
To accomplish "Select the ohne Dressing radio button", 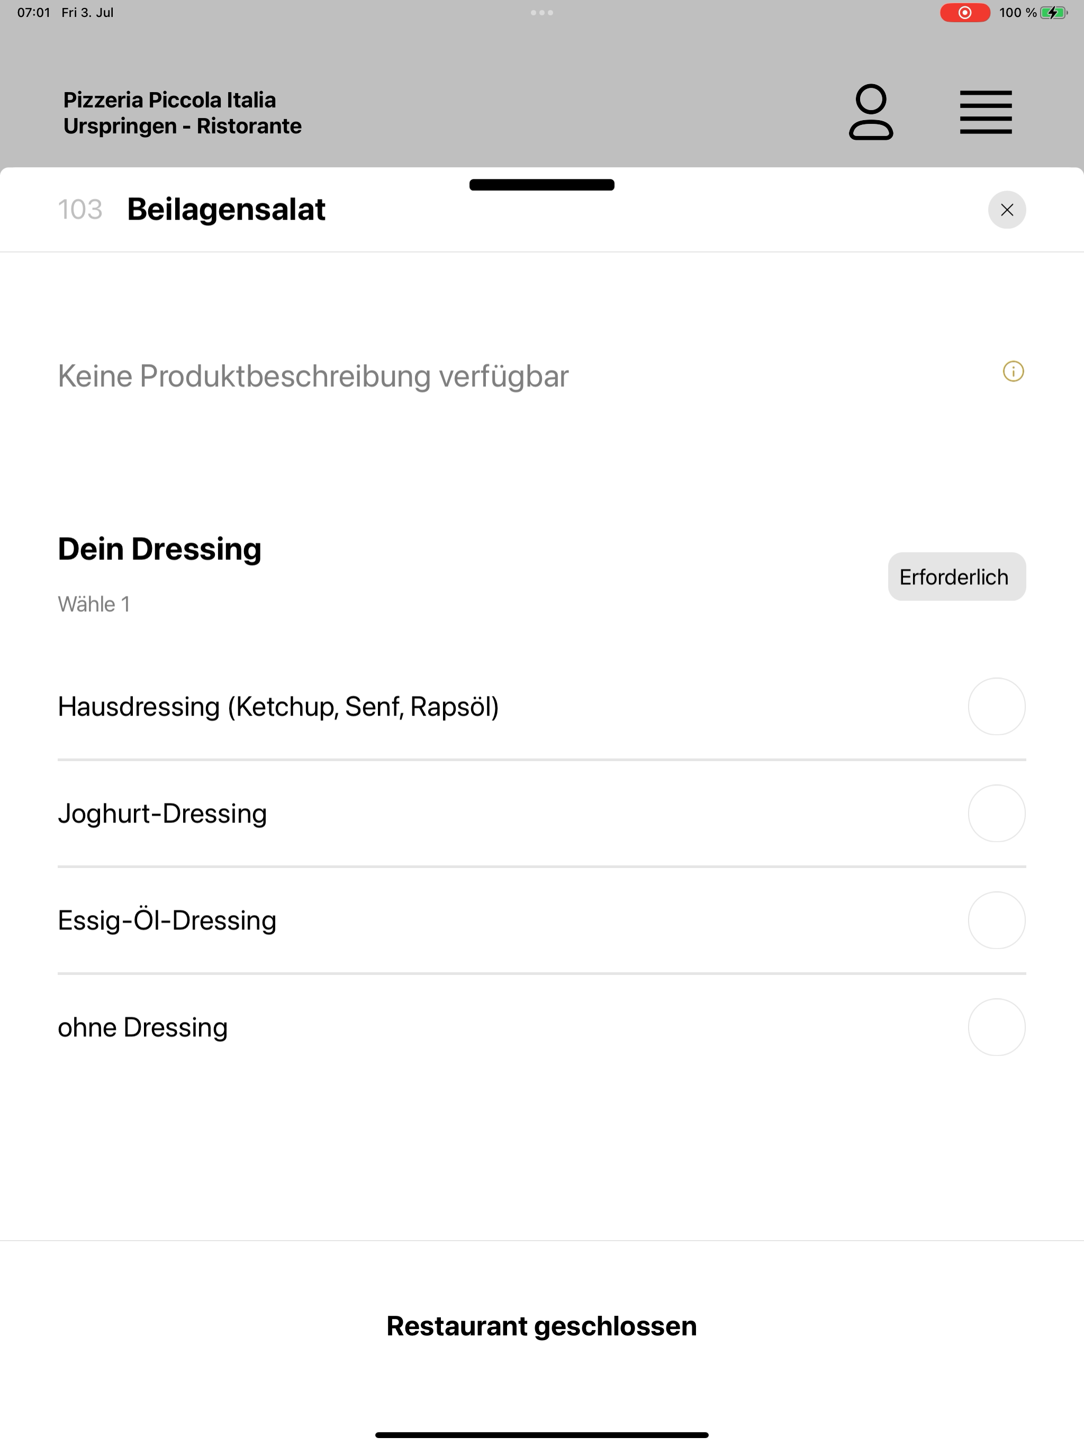I will (x=996, y=1027).
